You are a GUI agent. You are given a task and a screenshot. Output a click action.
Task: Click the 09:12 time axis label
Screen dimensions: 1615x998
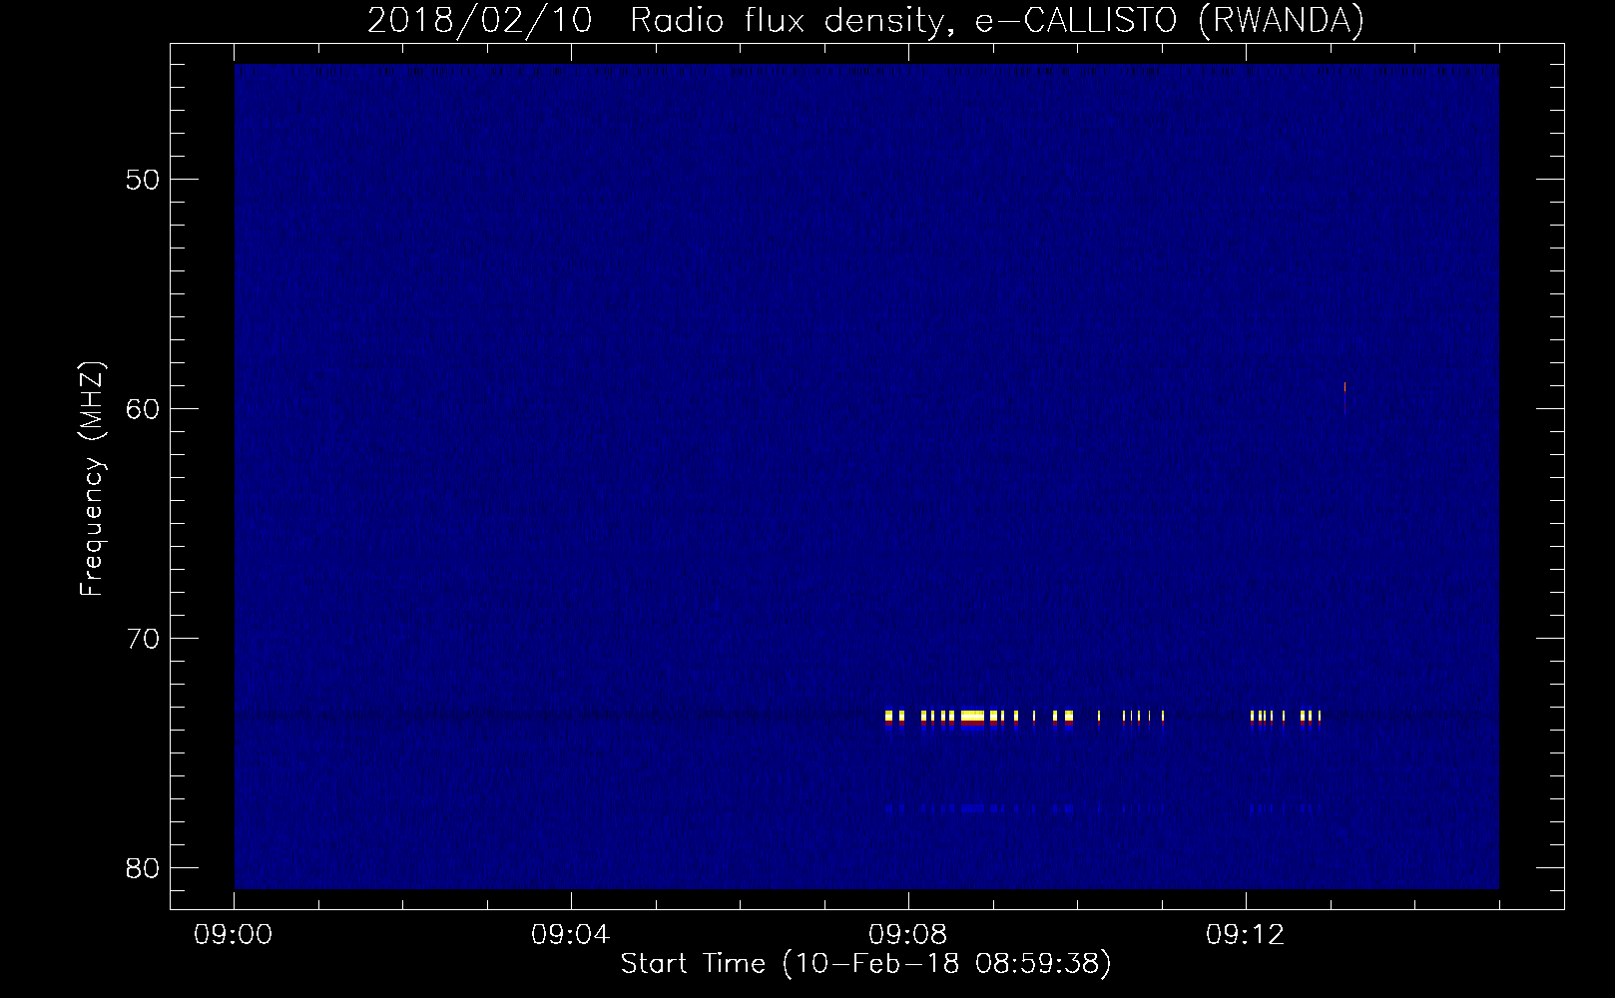pos(1245,936)
